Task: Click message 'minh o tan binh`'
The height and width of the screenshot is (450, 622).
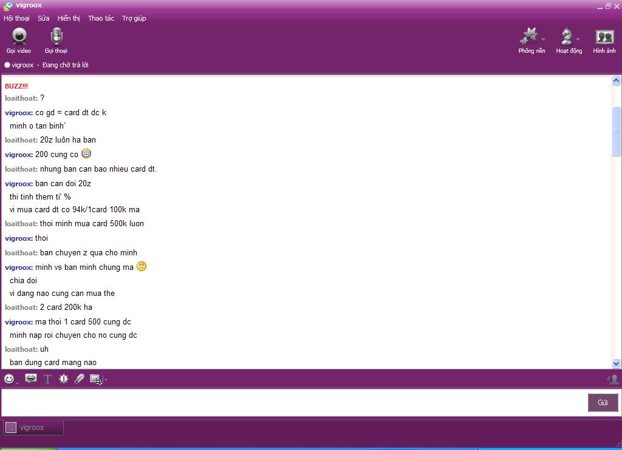Action: (38, 126)
